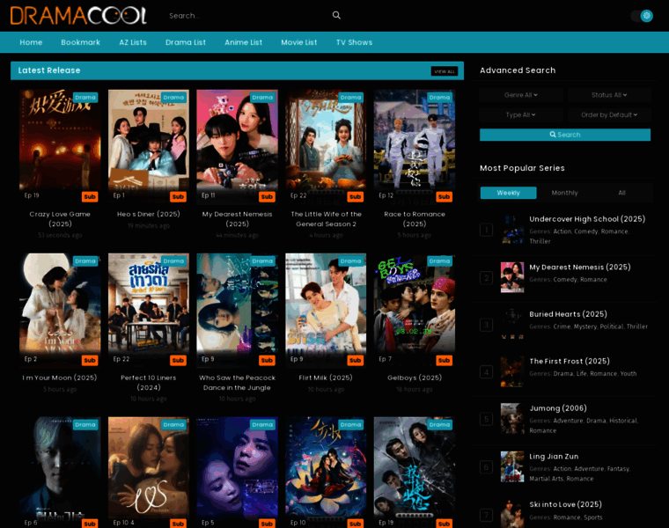
Task: Click the Drama tag on Crazy Love Game
Action: [x=85, y=98]
